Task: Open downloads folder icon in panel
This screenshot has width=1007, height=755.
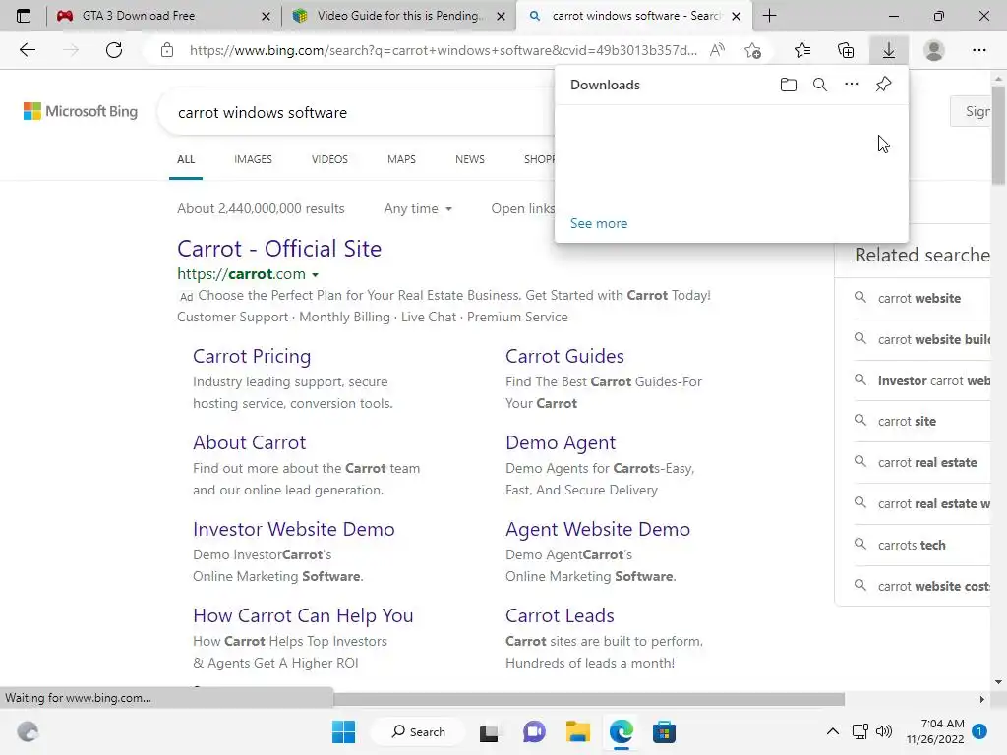Action: pyautogui.click(x=788, y=85)
